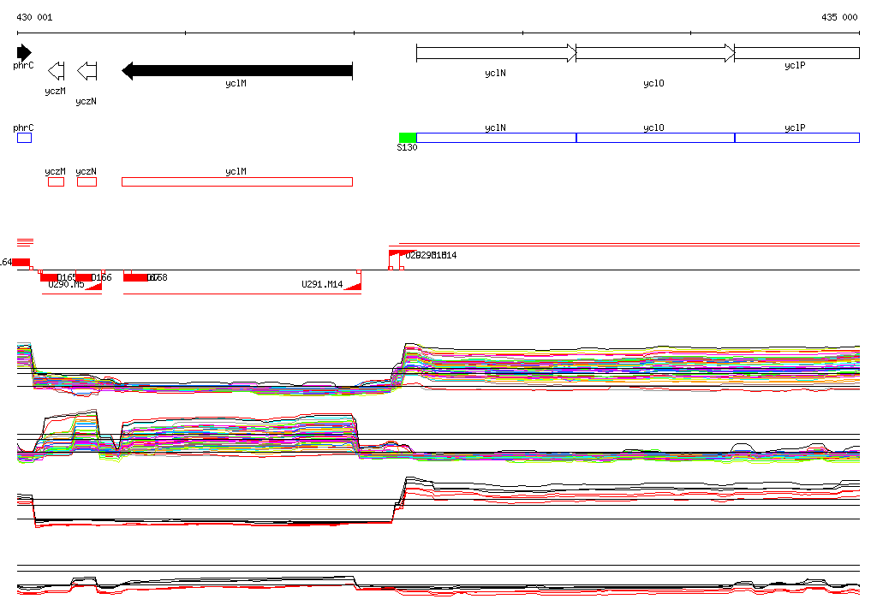Click the small blue phrC box
This screenshot has width=877, height=611.
pos(24,138)
